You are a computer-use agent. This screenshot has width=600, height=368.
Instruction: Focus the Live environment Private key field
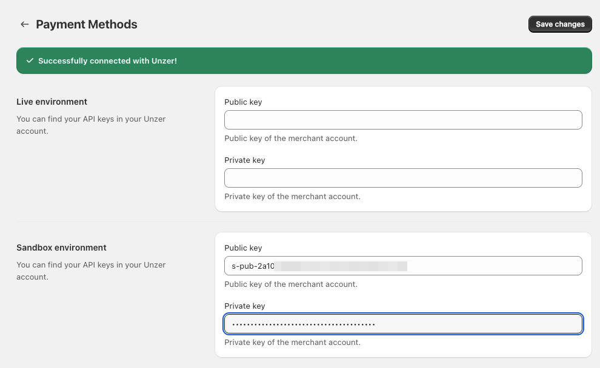pos(403,178)
